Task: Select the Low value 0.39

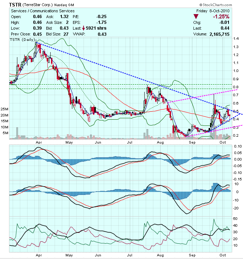Action: pyautogui.click(x=38, y=28)
